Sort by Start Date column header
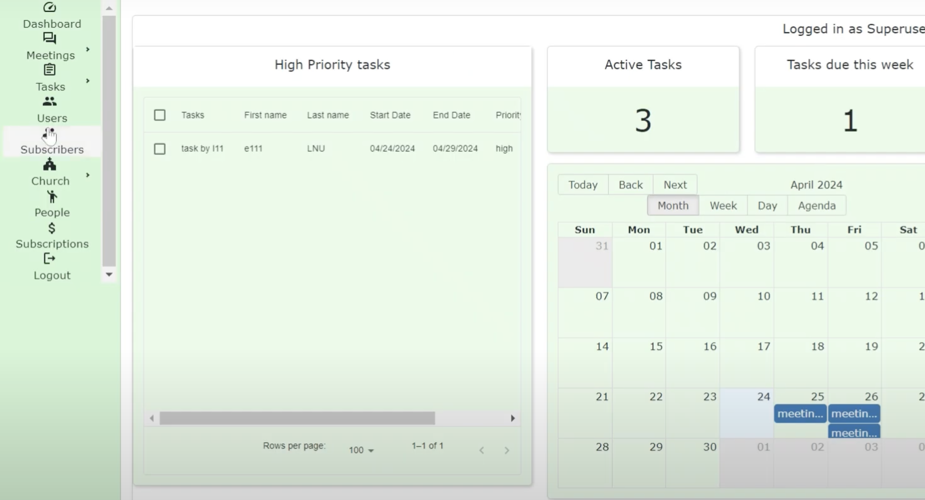 390,115
